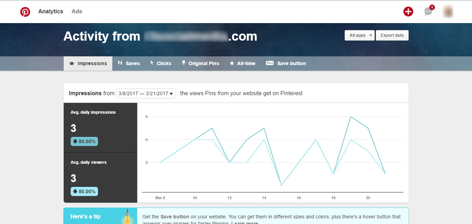472x224 pixels.
Task: Switch to the Impressions tab
Action: [x=88, y=63]
